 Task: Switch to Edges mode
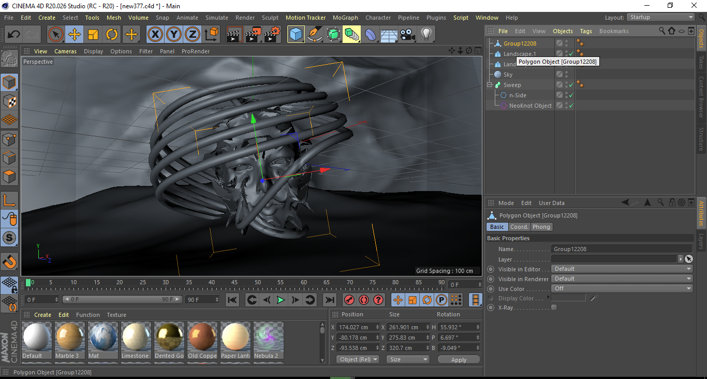[9, 157]
